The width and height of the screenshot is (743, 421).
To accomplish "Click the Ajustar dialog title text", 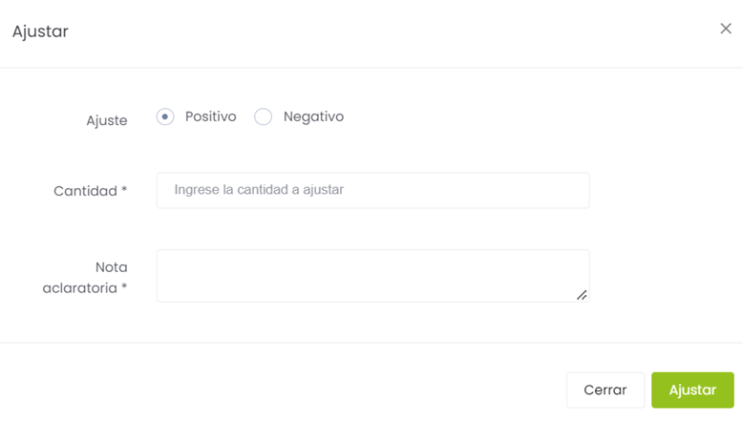I will (x=40, y=32).
